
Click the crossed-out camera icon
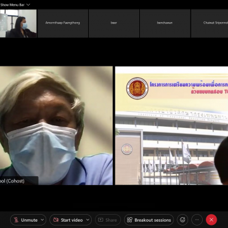pyautogui.click(x=56, y=220)
